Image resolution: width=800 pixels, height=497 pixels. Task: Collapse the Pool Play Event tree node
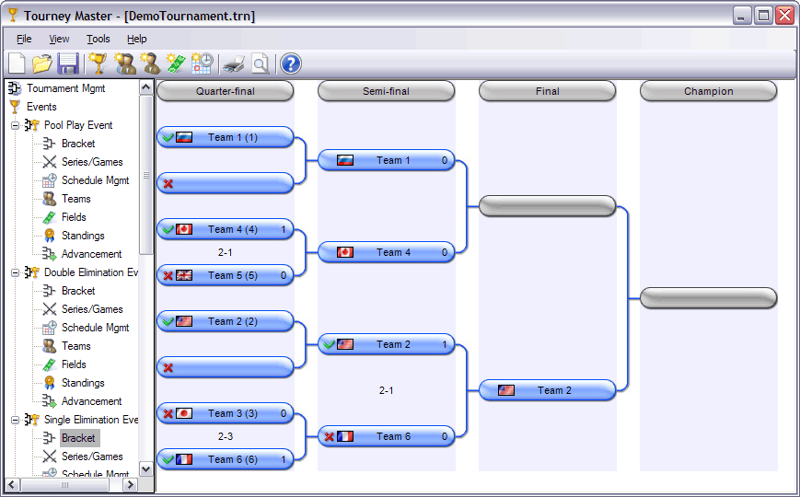click(16, 125)
